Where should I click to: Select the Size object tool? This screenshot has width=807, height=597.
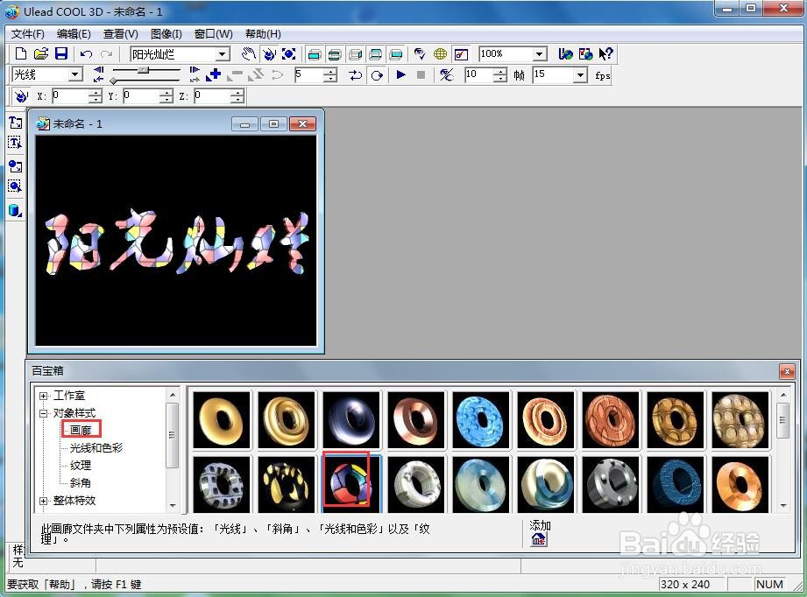point(289,53)
